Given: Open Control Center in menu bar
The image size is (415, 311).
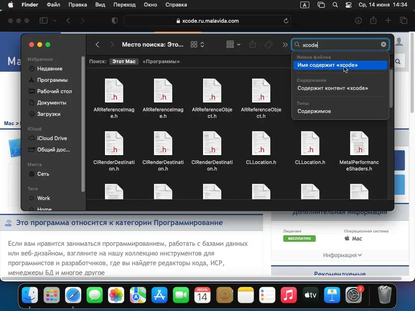Looking at the screenshot, I should [x=349, y=5].
